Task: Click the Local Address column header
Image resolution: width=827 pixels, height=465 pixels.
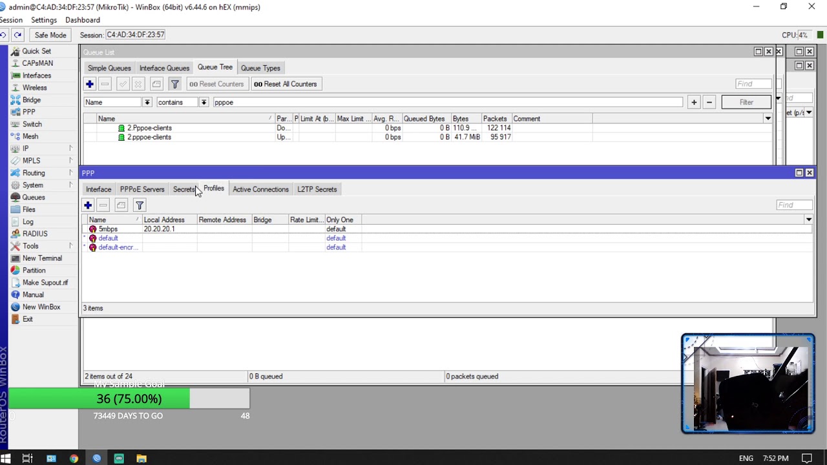Action: coord(169,220)
